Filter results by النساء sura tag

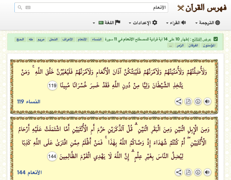coord(97,39)
